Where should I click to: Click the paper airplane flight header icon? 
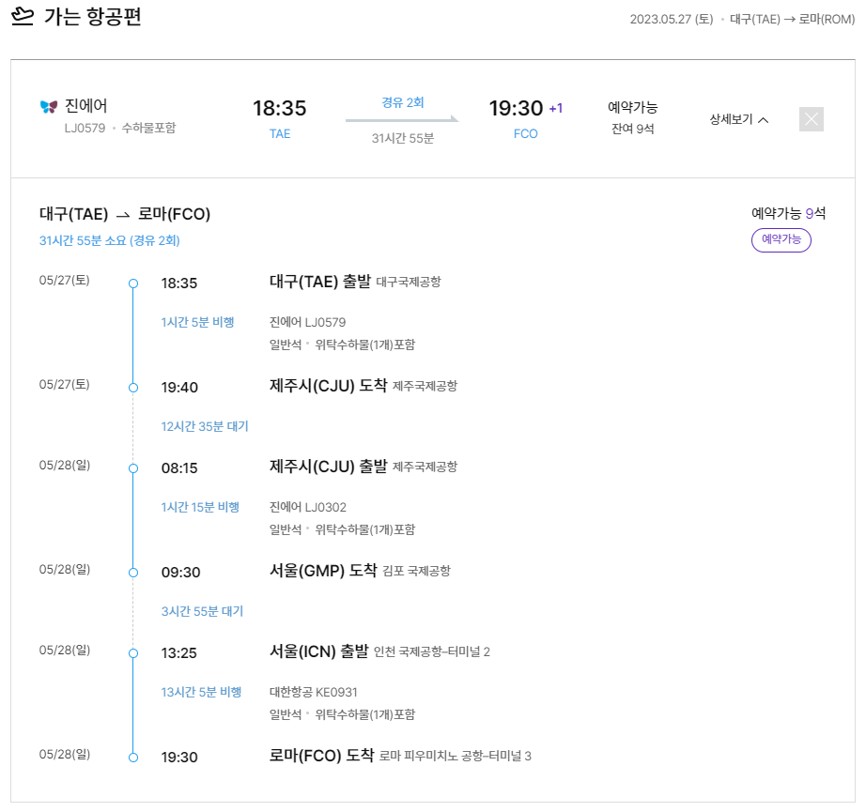[x=23, y=17]
